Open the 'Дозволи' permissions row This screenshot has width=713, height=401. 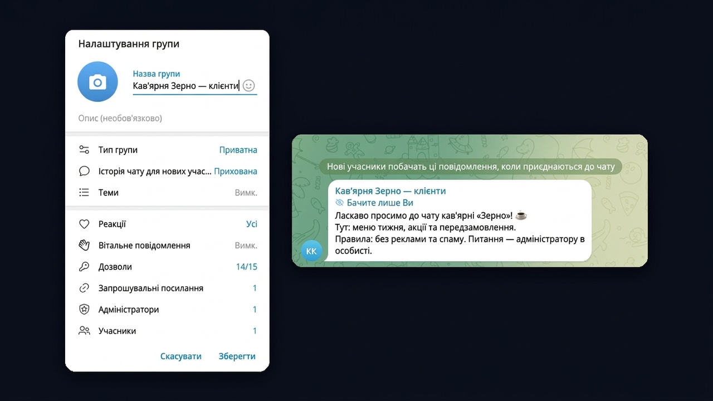[x=167, y=267]
